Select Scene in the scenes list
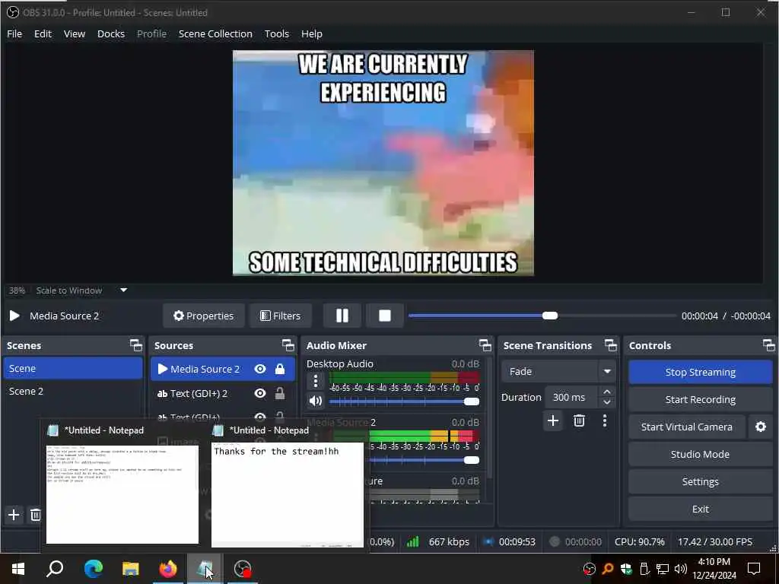The image size is (779, 584). pyautogui.click(x=72, y=369)
